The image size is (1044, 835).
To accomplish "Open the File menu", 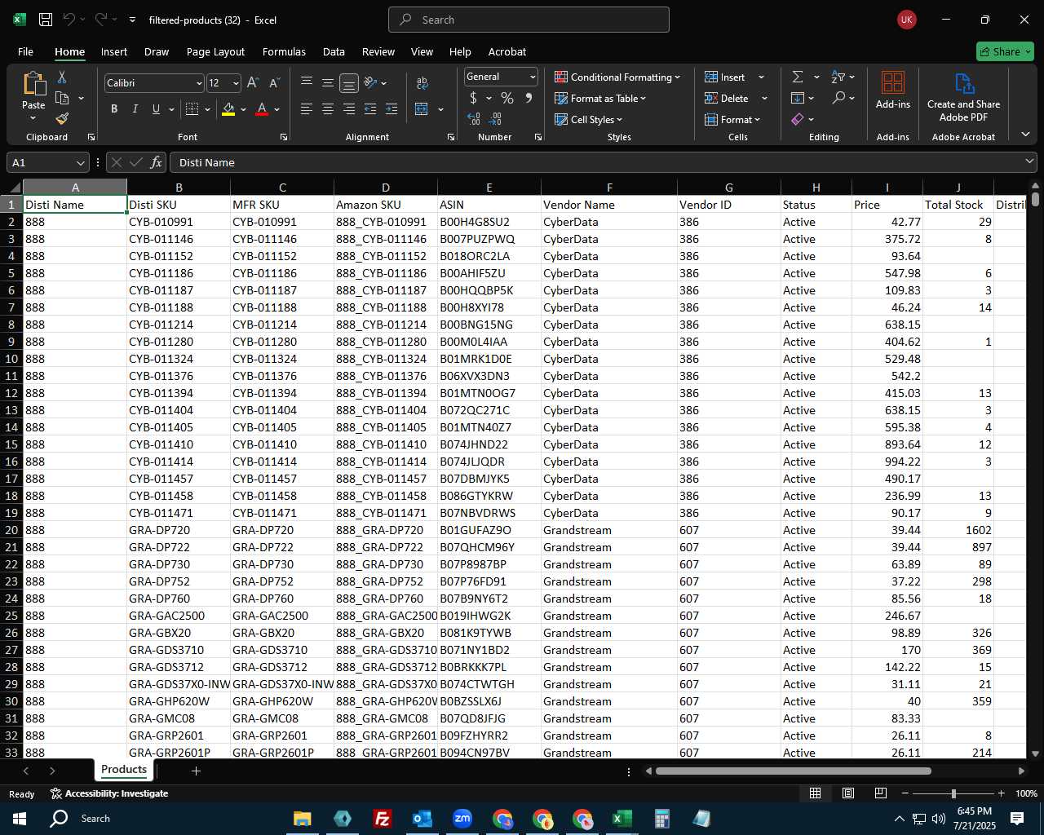I will point(25,51).
